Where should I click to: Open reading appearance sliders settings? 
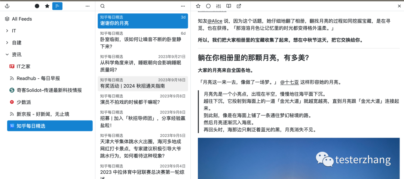click(x=218, y=6)
